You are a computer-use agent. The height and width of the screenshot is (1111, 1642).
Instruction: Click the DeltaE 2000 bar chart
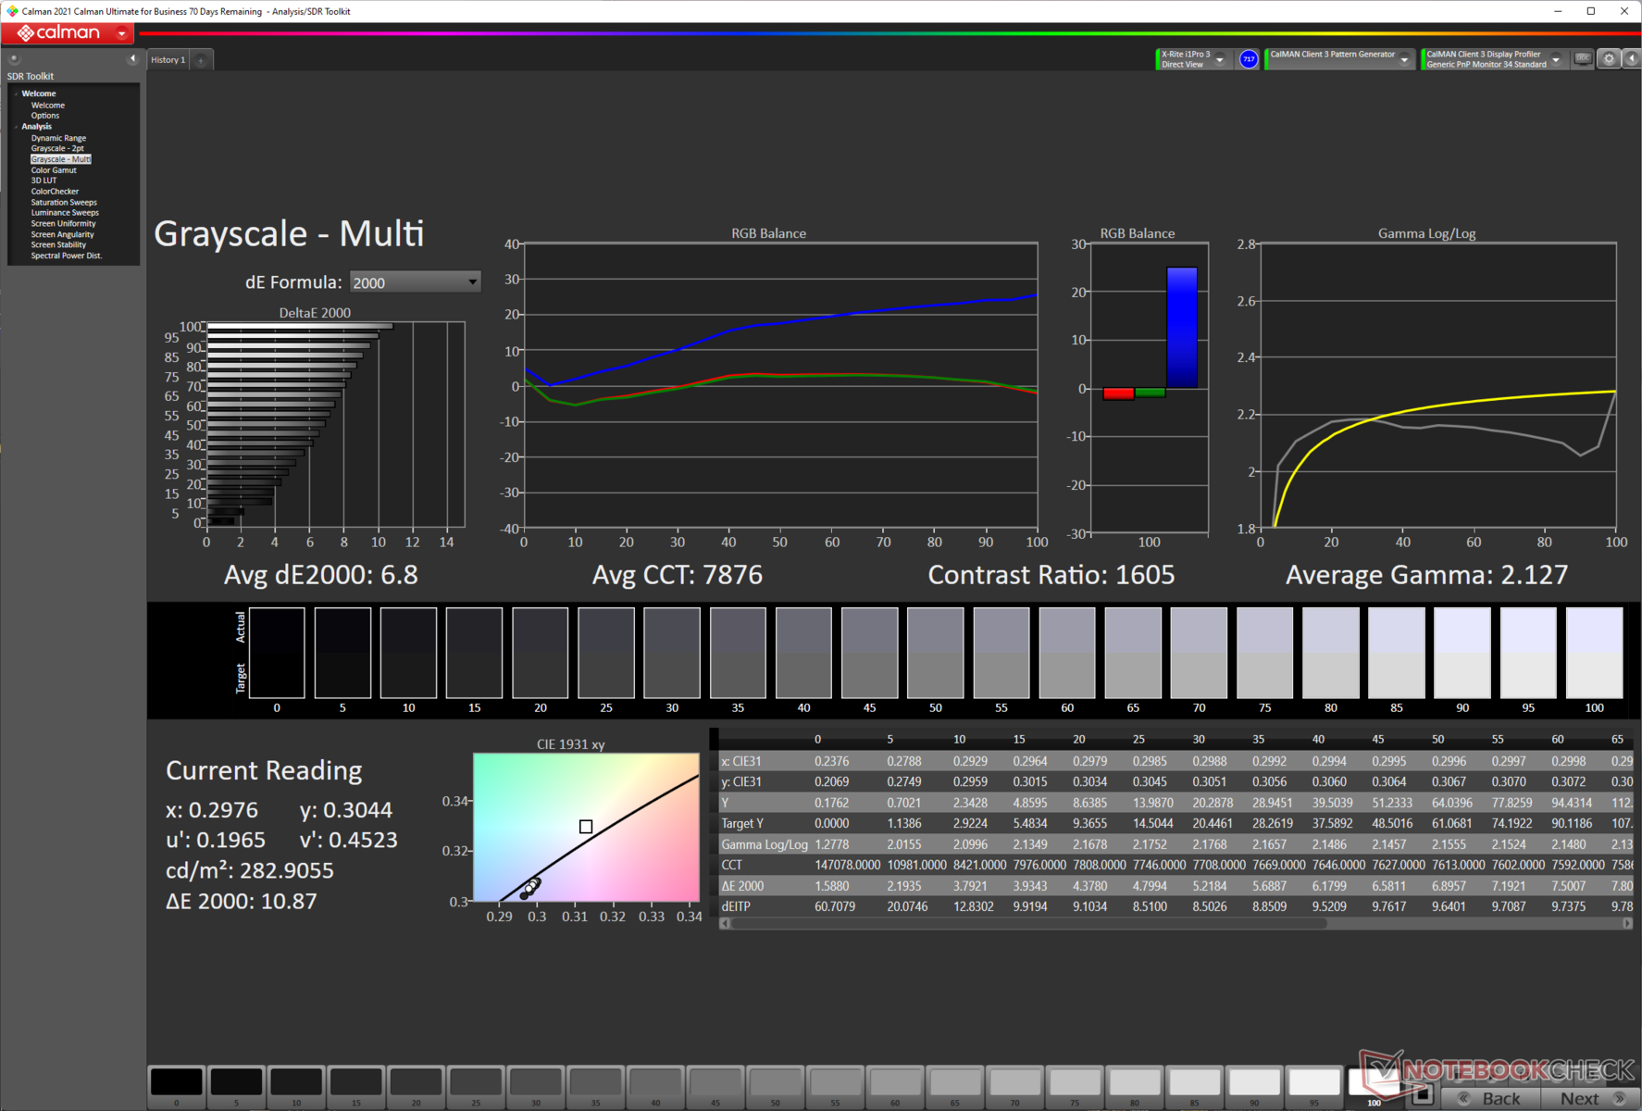point(335,425)
